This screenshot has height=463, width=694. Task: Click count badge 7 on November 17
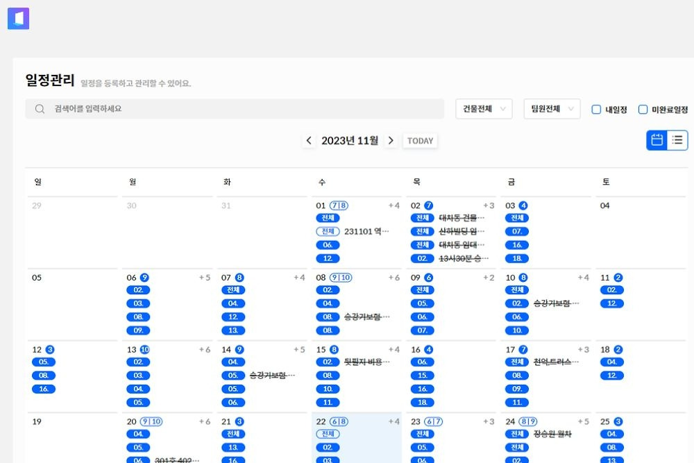[x=523, y=350]
